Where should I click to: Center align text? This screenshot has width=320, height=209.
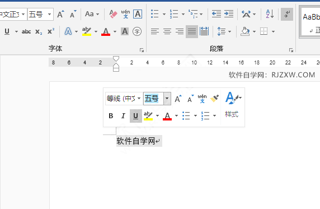[x=167, y=31]
